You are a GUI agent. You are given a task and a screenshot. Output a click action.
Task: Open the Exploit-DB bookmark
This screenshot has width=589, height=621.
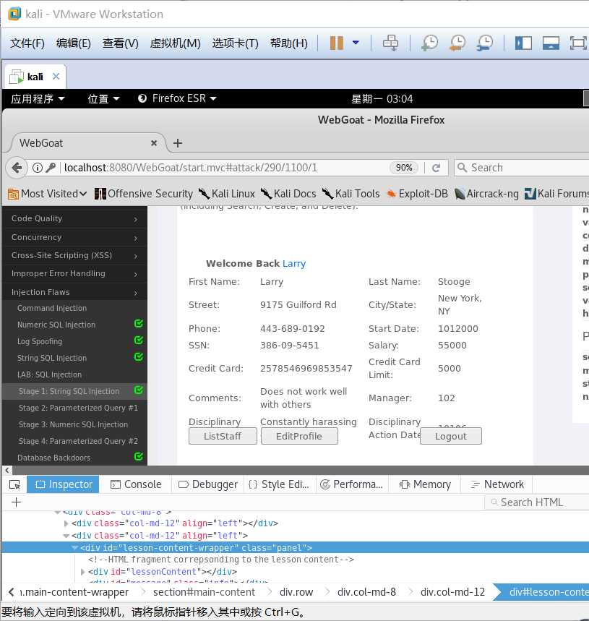pyautogui.click(x=417, y=194)
